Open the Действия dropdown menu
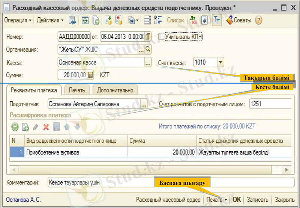The image size is (300, 208). (50, 20)
